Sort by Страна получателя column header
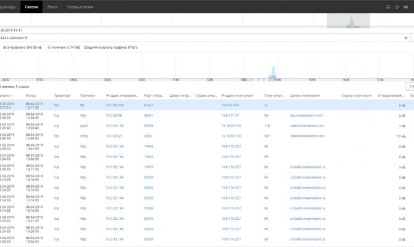 [356, 96]
